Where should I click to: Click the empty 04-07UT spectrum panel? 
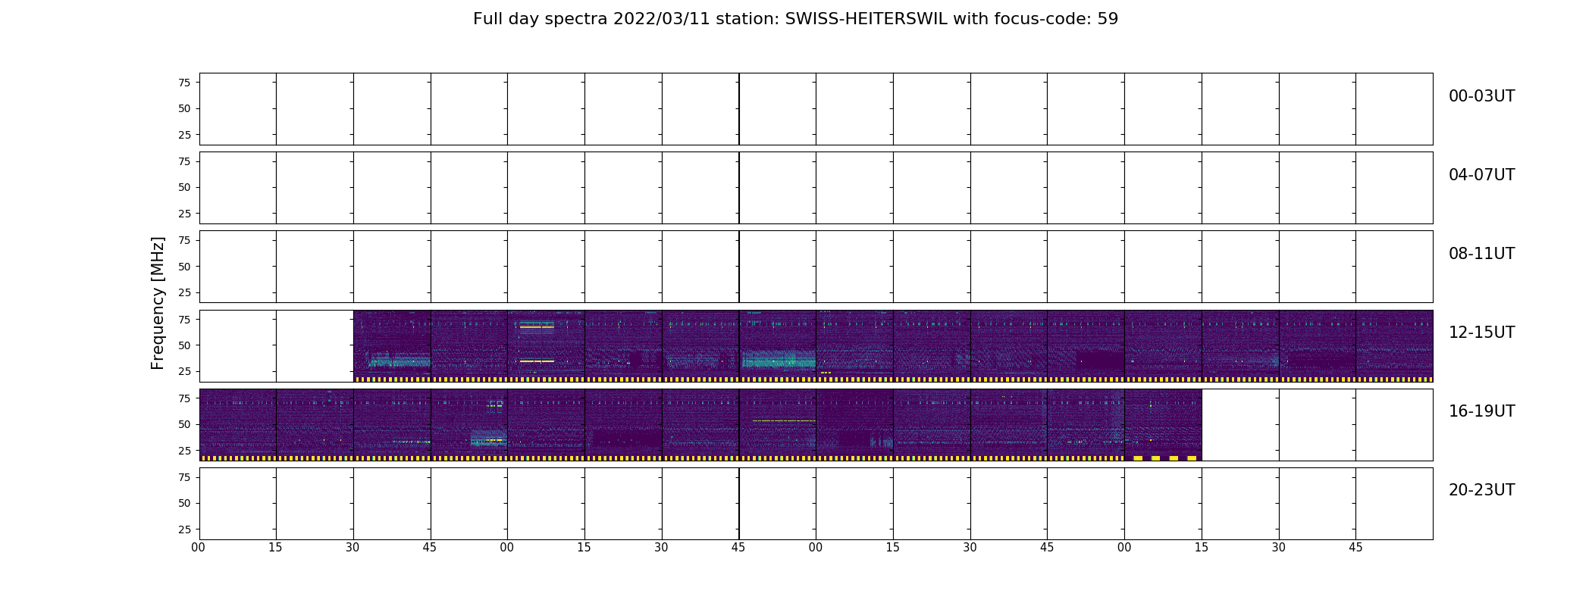pyautogui.click(x=816, y=188)
